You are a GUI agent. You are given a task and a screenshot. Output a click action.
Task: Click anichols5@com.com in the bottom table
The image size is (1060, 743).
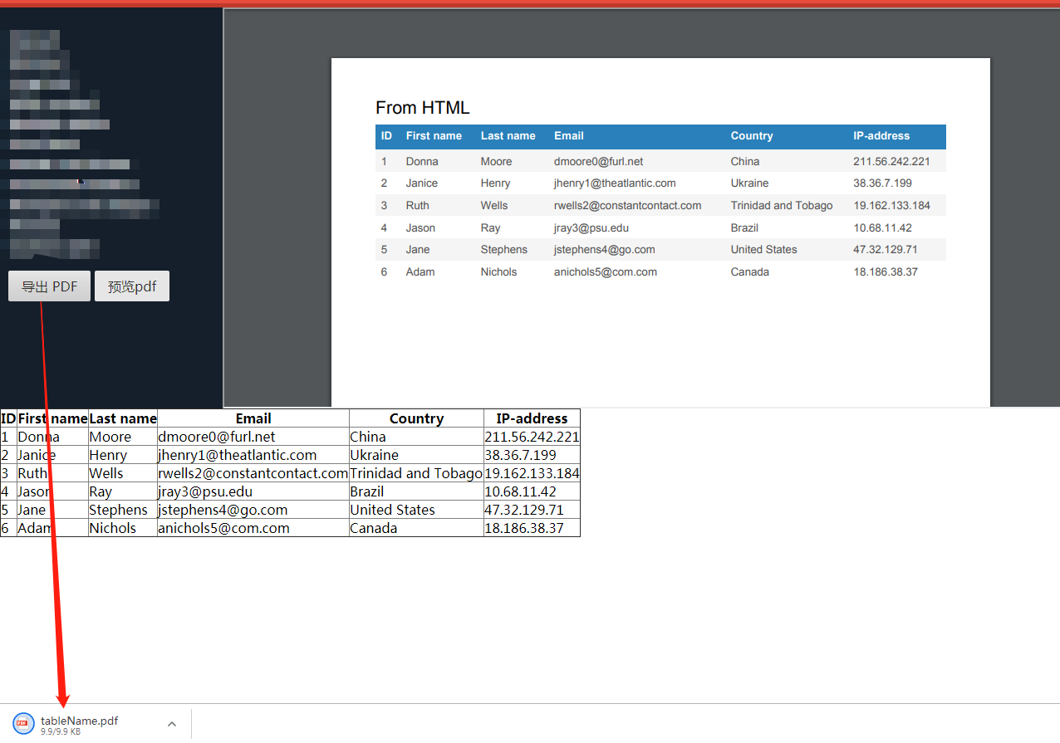[223, 528]
